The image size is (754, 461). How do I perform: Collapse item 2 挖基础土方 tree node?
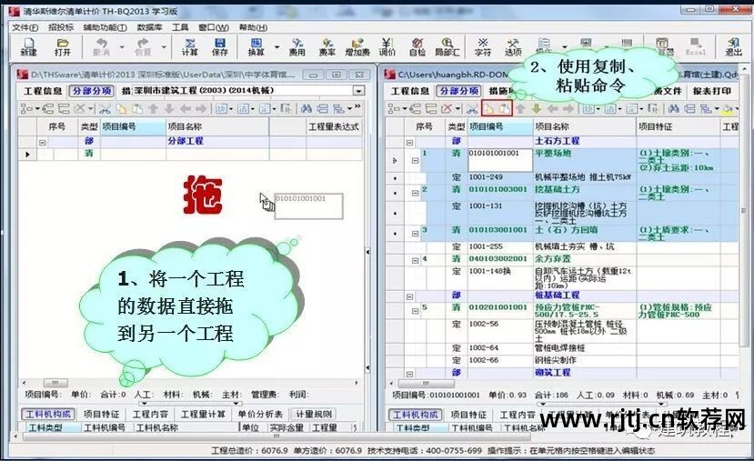pos(416,194)
